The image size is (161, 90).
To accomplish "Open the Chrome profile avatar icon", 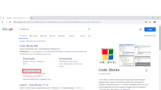I will [154, 22].
